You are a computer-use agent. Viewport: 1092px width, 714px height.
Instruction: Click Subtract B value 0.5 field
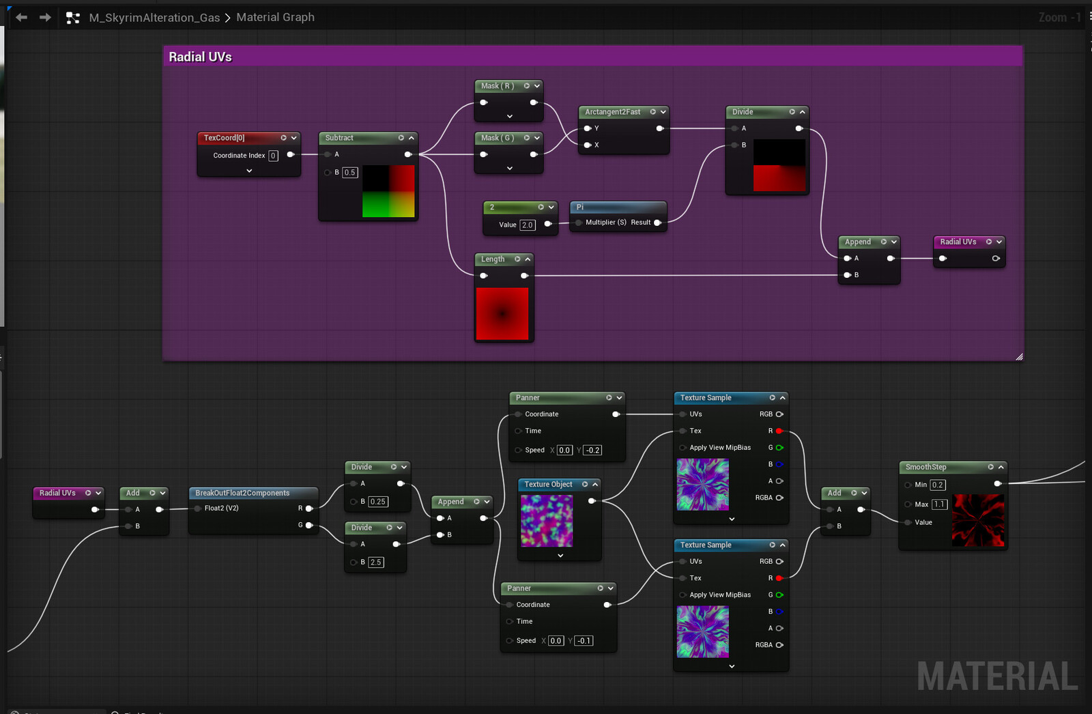[350, 173]
